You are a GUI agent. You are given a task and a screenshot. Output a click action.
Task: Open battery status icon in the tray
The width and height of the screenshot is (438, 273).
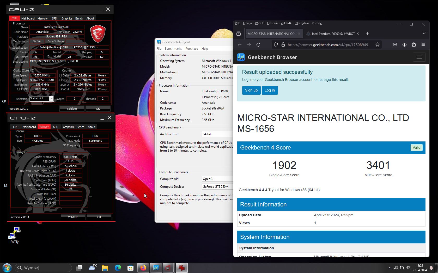tap(402, 268)
